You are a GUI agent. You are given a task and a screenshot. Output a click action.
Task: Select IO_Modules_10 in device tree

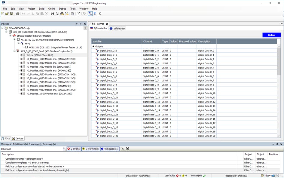point(49,94)
